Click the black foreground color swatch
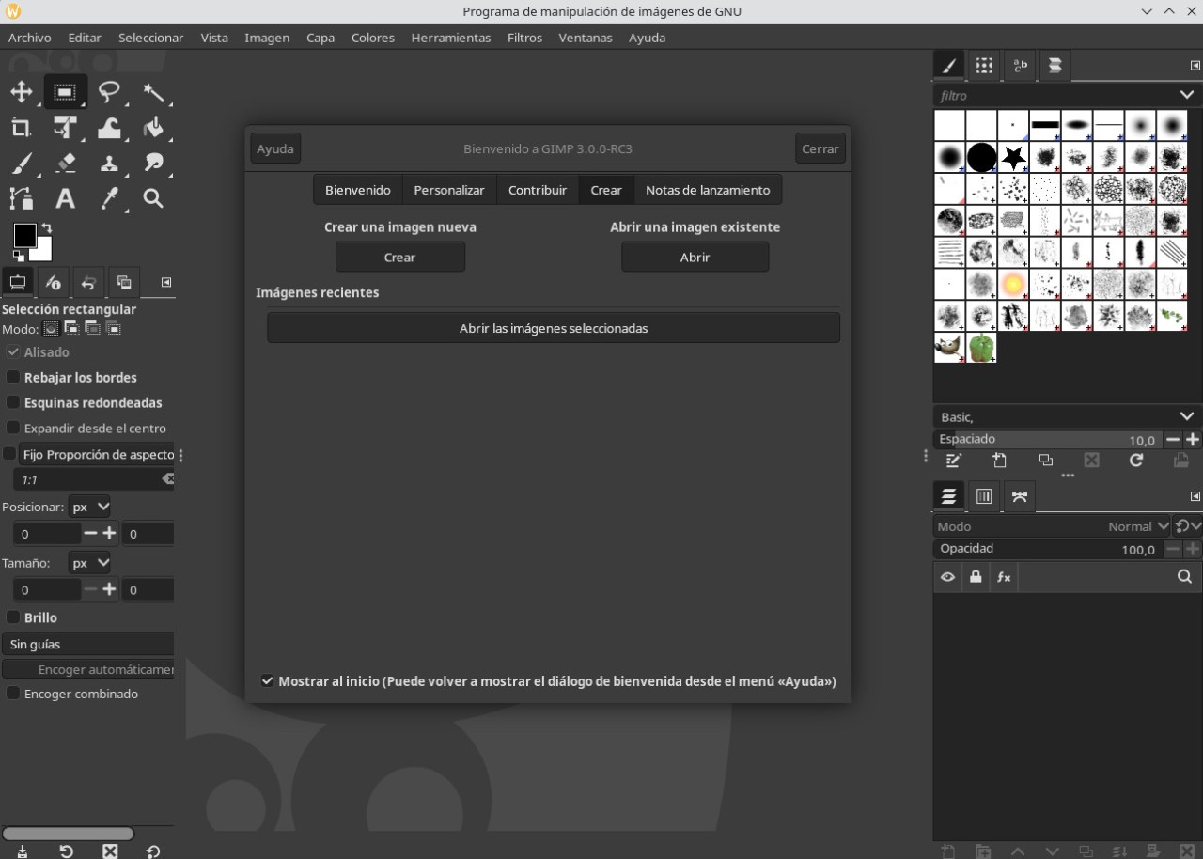1203x859 pixels. click(x=24, y=236)
